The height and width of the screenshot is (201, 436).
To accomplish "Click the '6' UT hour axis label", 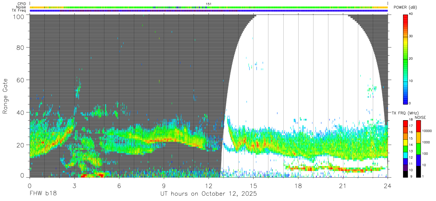I will (x=119, y=185).
